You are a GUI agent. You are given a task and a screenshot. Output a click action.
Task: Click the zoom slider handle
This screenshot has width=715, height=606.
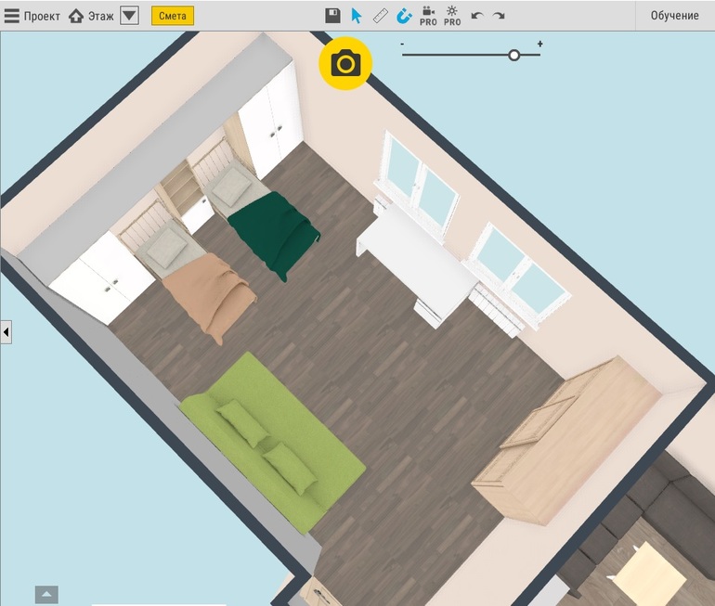(514, 56)
